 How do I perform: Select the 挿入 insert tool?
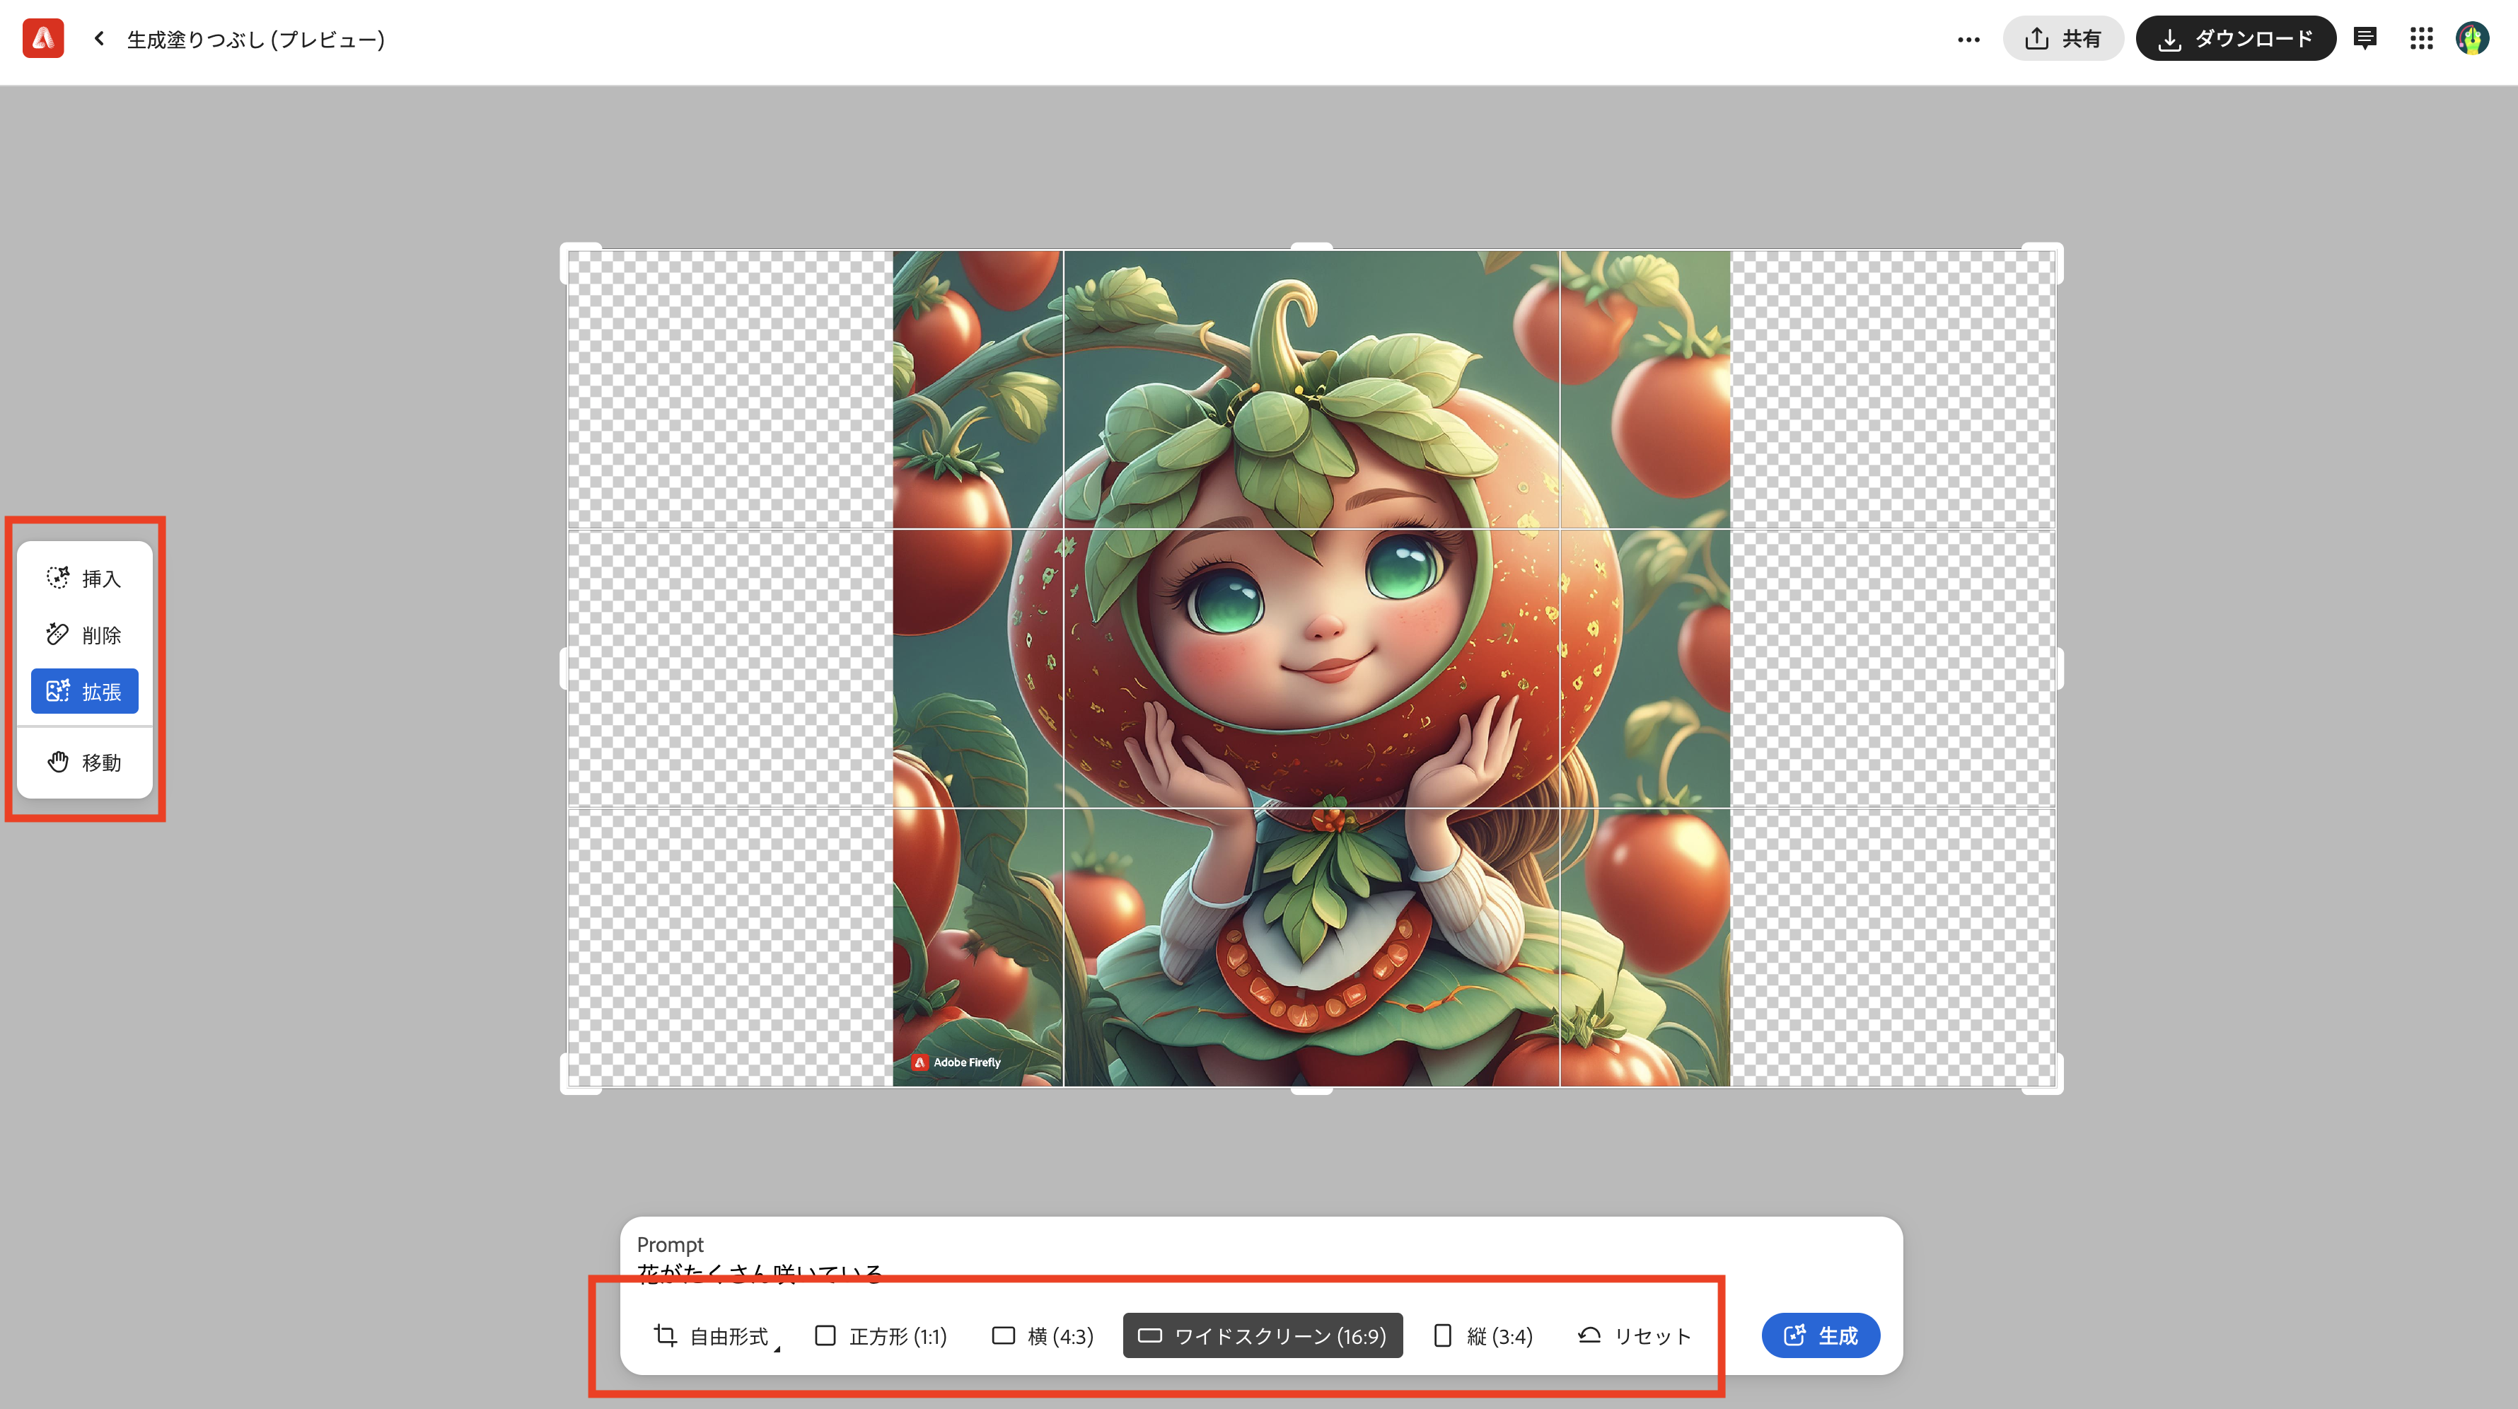tap(85, 578)
